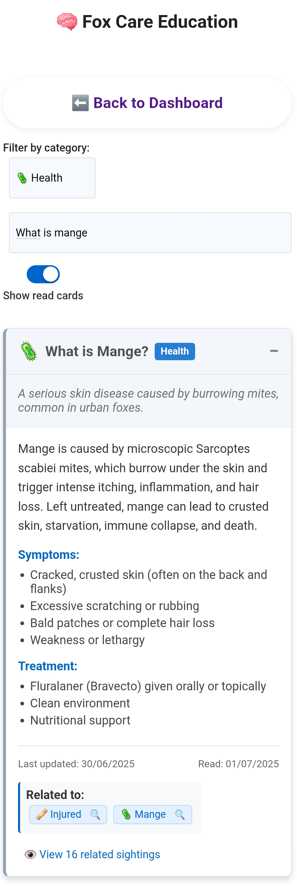Go back to the Dashboard
Viewport: 297px width, 886px height.
[147, 103]
